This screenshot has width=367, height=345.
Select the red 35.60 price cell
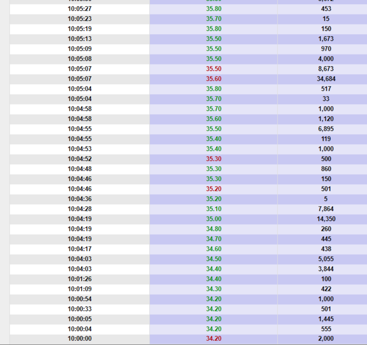[213, 79]
